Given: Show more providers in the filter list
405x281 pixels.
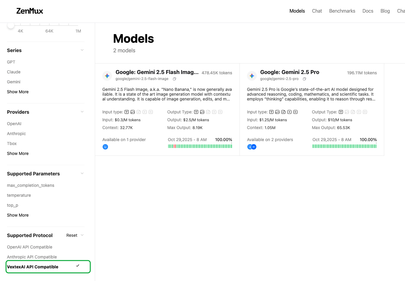Looking at the screenshot, I should (18, 153).
